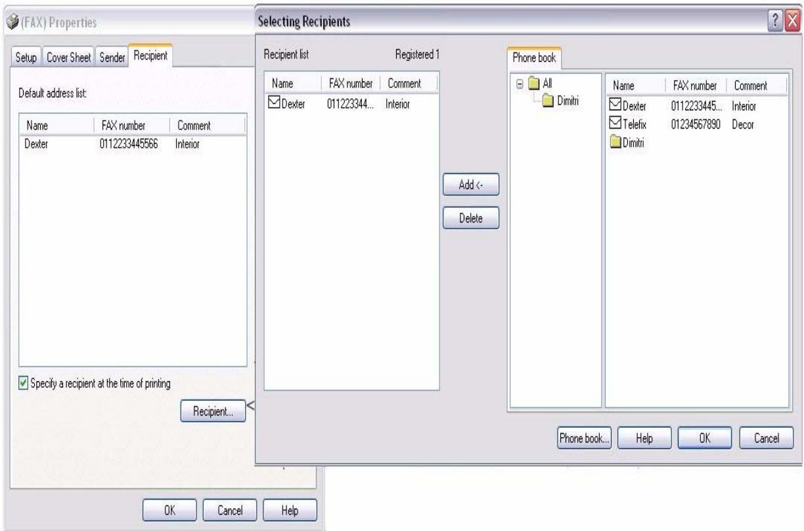Click Comment header in Phone book list

coord(756,85)
